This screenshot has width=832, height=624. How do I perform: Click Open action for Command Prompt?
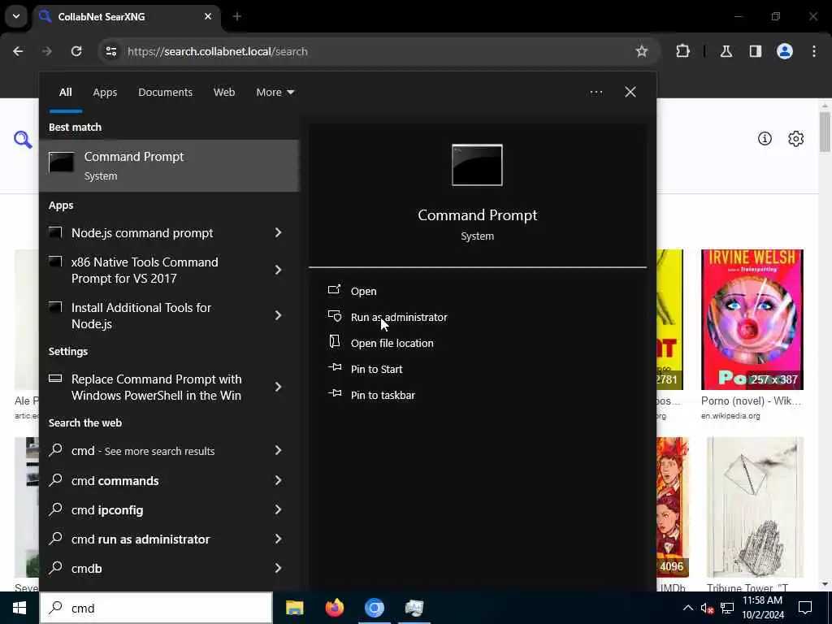[x=363, y=292]
